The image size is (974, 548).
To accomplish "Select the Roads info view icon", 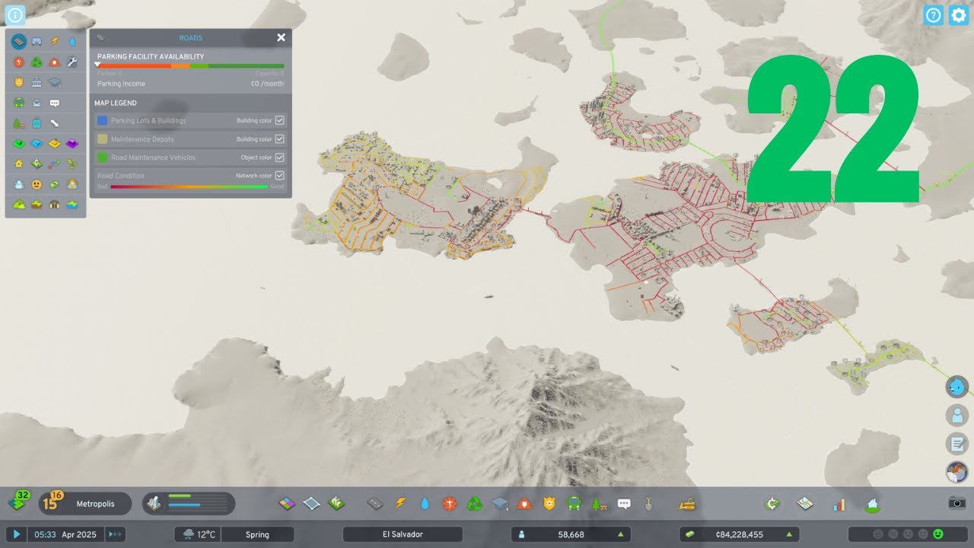I will coord(19,41).
